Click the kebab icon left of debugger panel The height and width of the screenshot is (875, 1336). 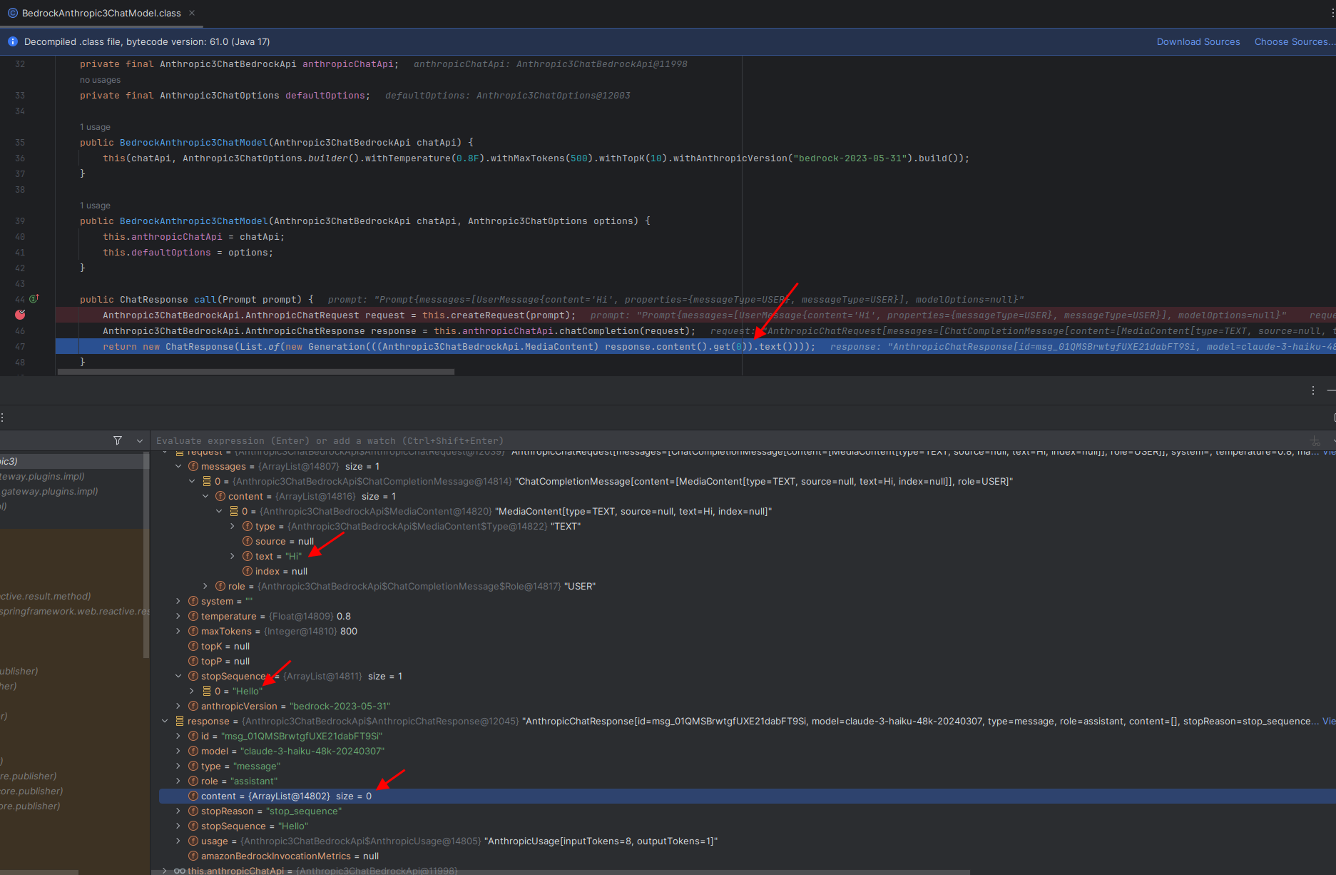[2, 418]
